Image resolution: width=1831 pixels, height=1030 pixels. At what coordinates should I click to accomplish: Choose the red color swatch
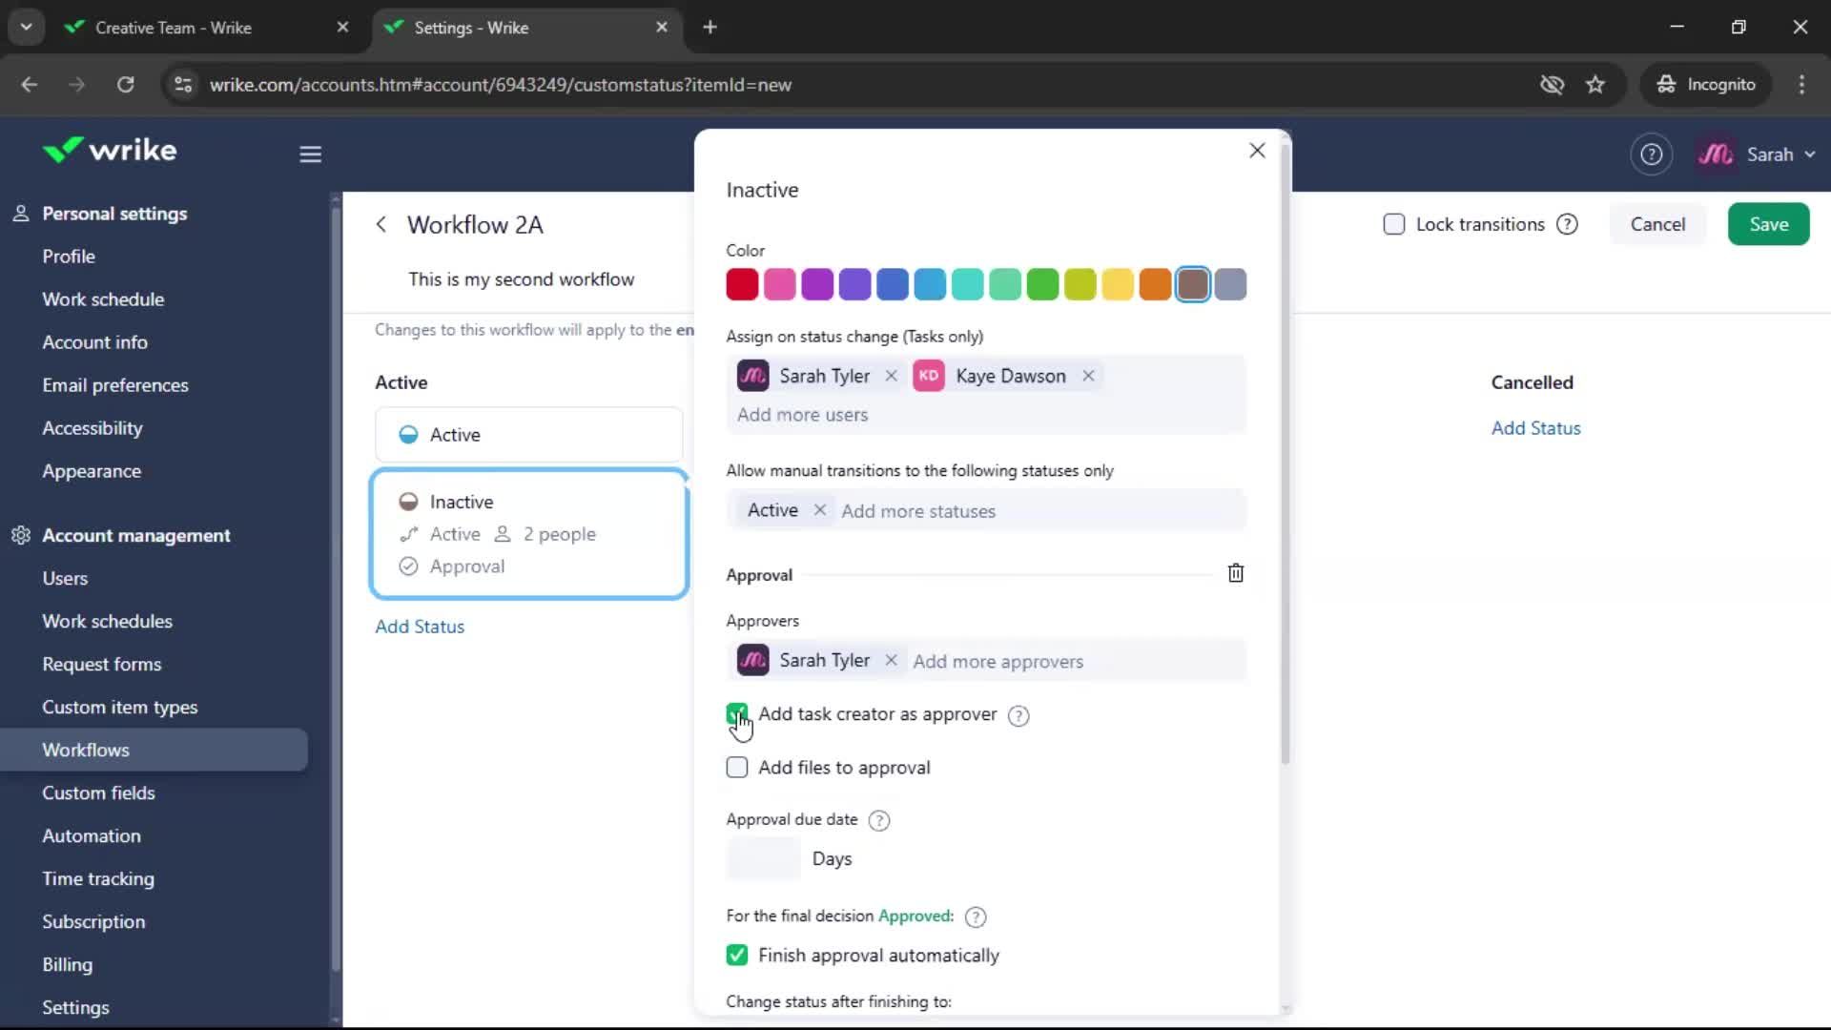[x=742, y=284]
